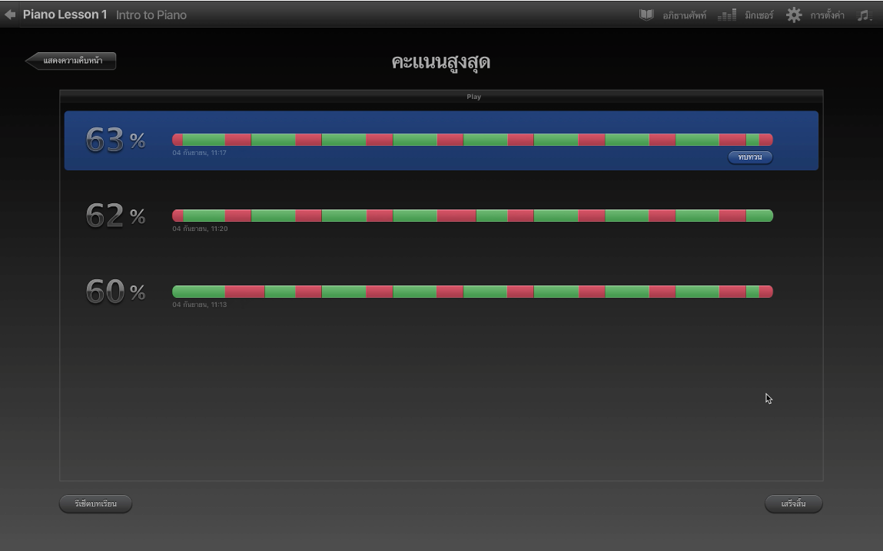Image resolution: width=883 pixels, height=551 pixels.
Task: Select the 62% score entry
Action: click(x=441, y=216)
